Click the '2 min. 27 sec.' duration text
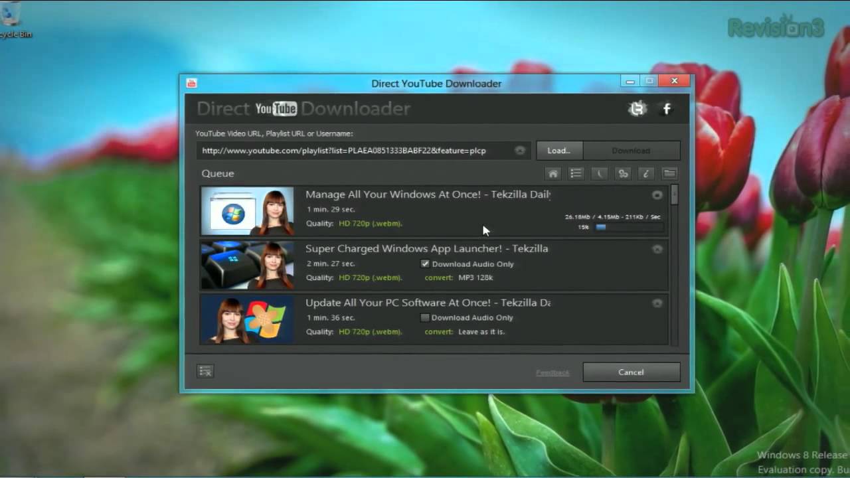Image resolution: width=850 pixels, height=478 pixels. (331, 264)
